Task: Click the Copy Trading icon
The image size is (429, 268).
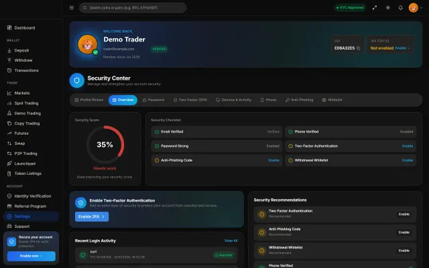Action: 9,123
